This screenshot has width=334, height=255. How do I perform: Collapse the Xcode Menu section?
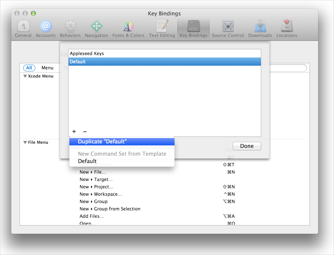[x=25, y=76]
